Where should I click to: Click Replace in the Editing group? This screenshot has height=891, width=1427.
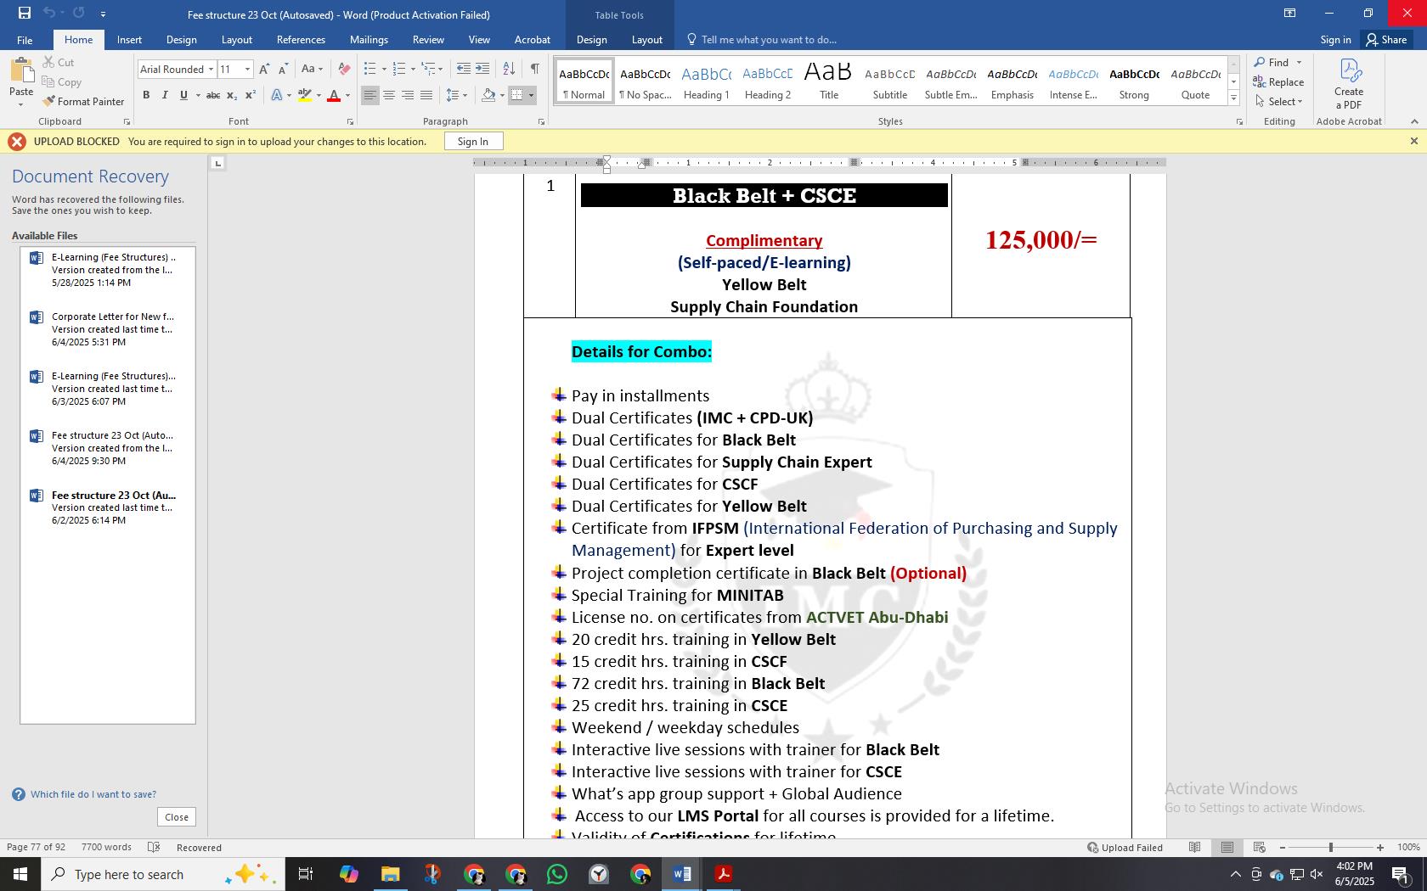[x=1278, y=81]
